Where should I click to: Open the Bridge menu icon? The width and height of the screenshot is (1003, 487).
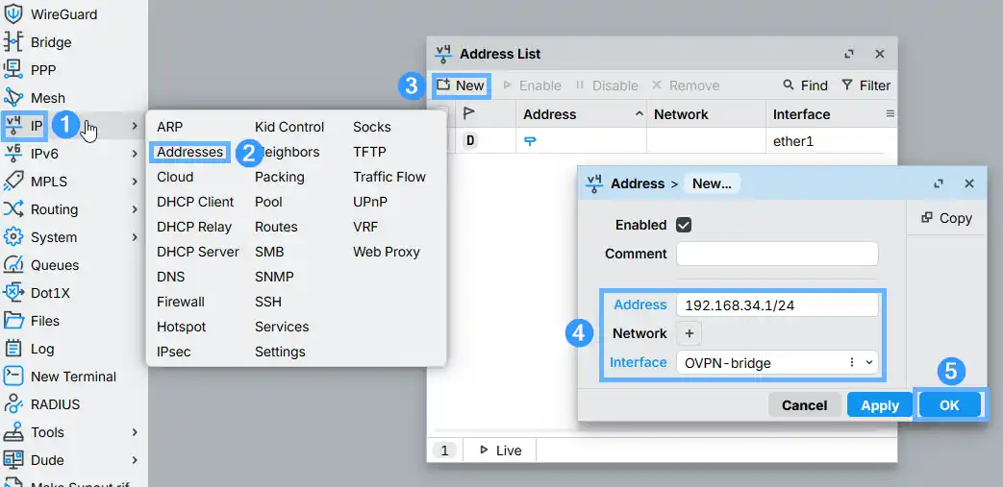(13, 42)
